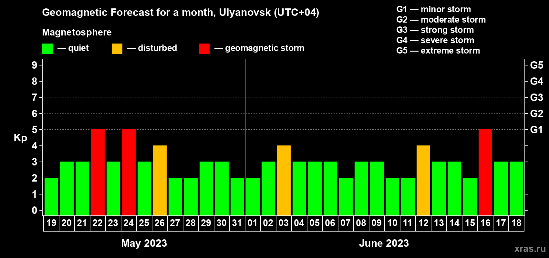Click date label 31 on the axis
Viewport: 549px width, 258px height.
point(237,223)
